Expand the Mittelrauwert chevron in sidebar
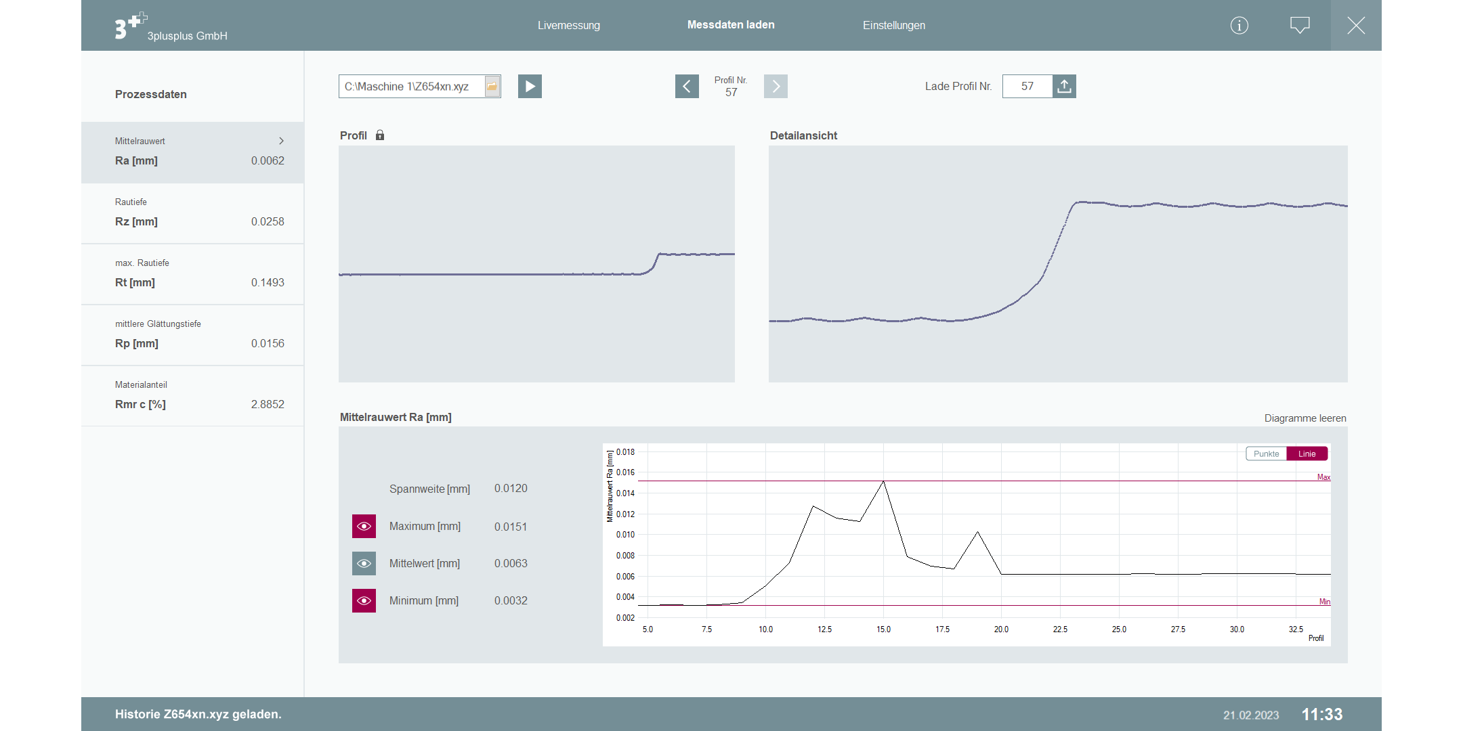Screen dimensions: 1463x731 tap(281, 141)
